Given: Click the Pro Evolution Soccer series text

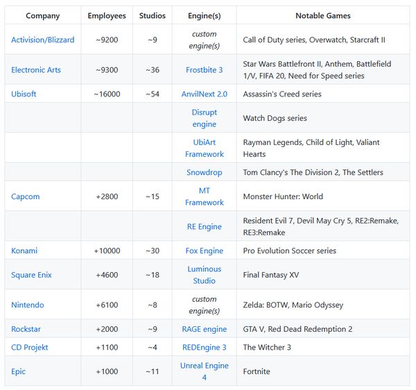Looking at the screenshot, I should (x=290, y=251).
